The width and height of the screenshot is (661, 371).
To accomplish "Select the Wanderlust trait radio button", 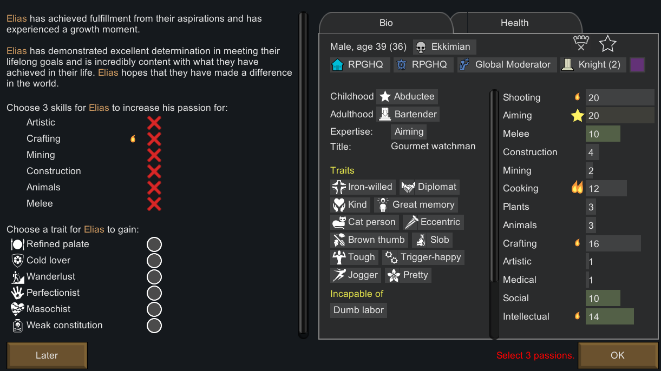I will pyautogui.click(x=154, y=277).
